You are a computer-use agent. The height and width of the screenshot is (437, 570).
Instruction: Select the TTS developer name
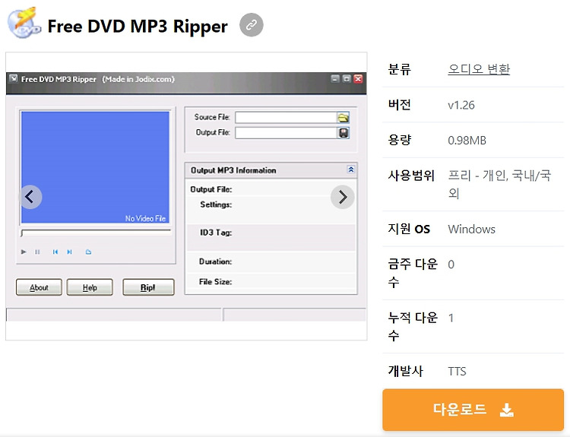[457, 371]
